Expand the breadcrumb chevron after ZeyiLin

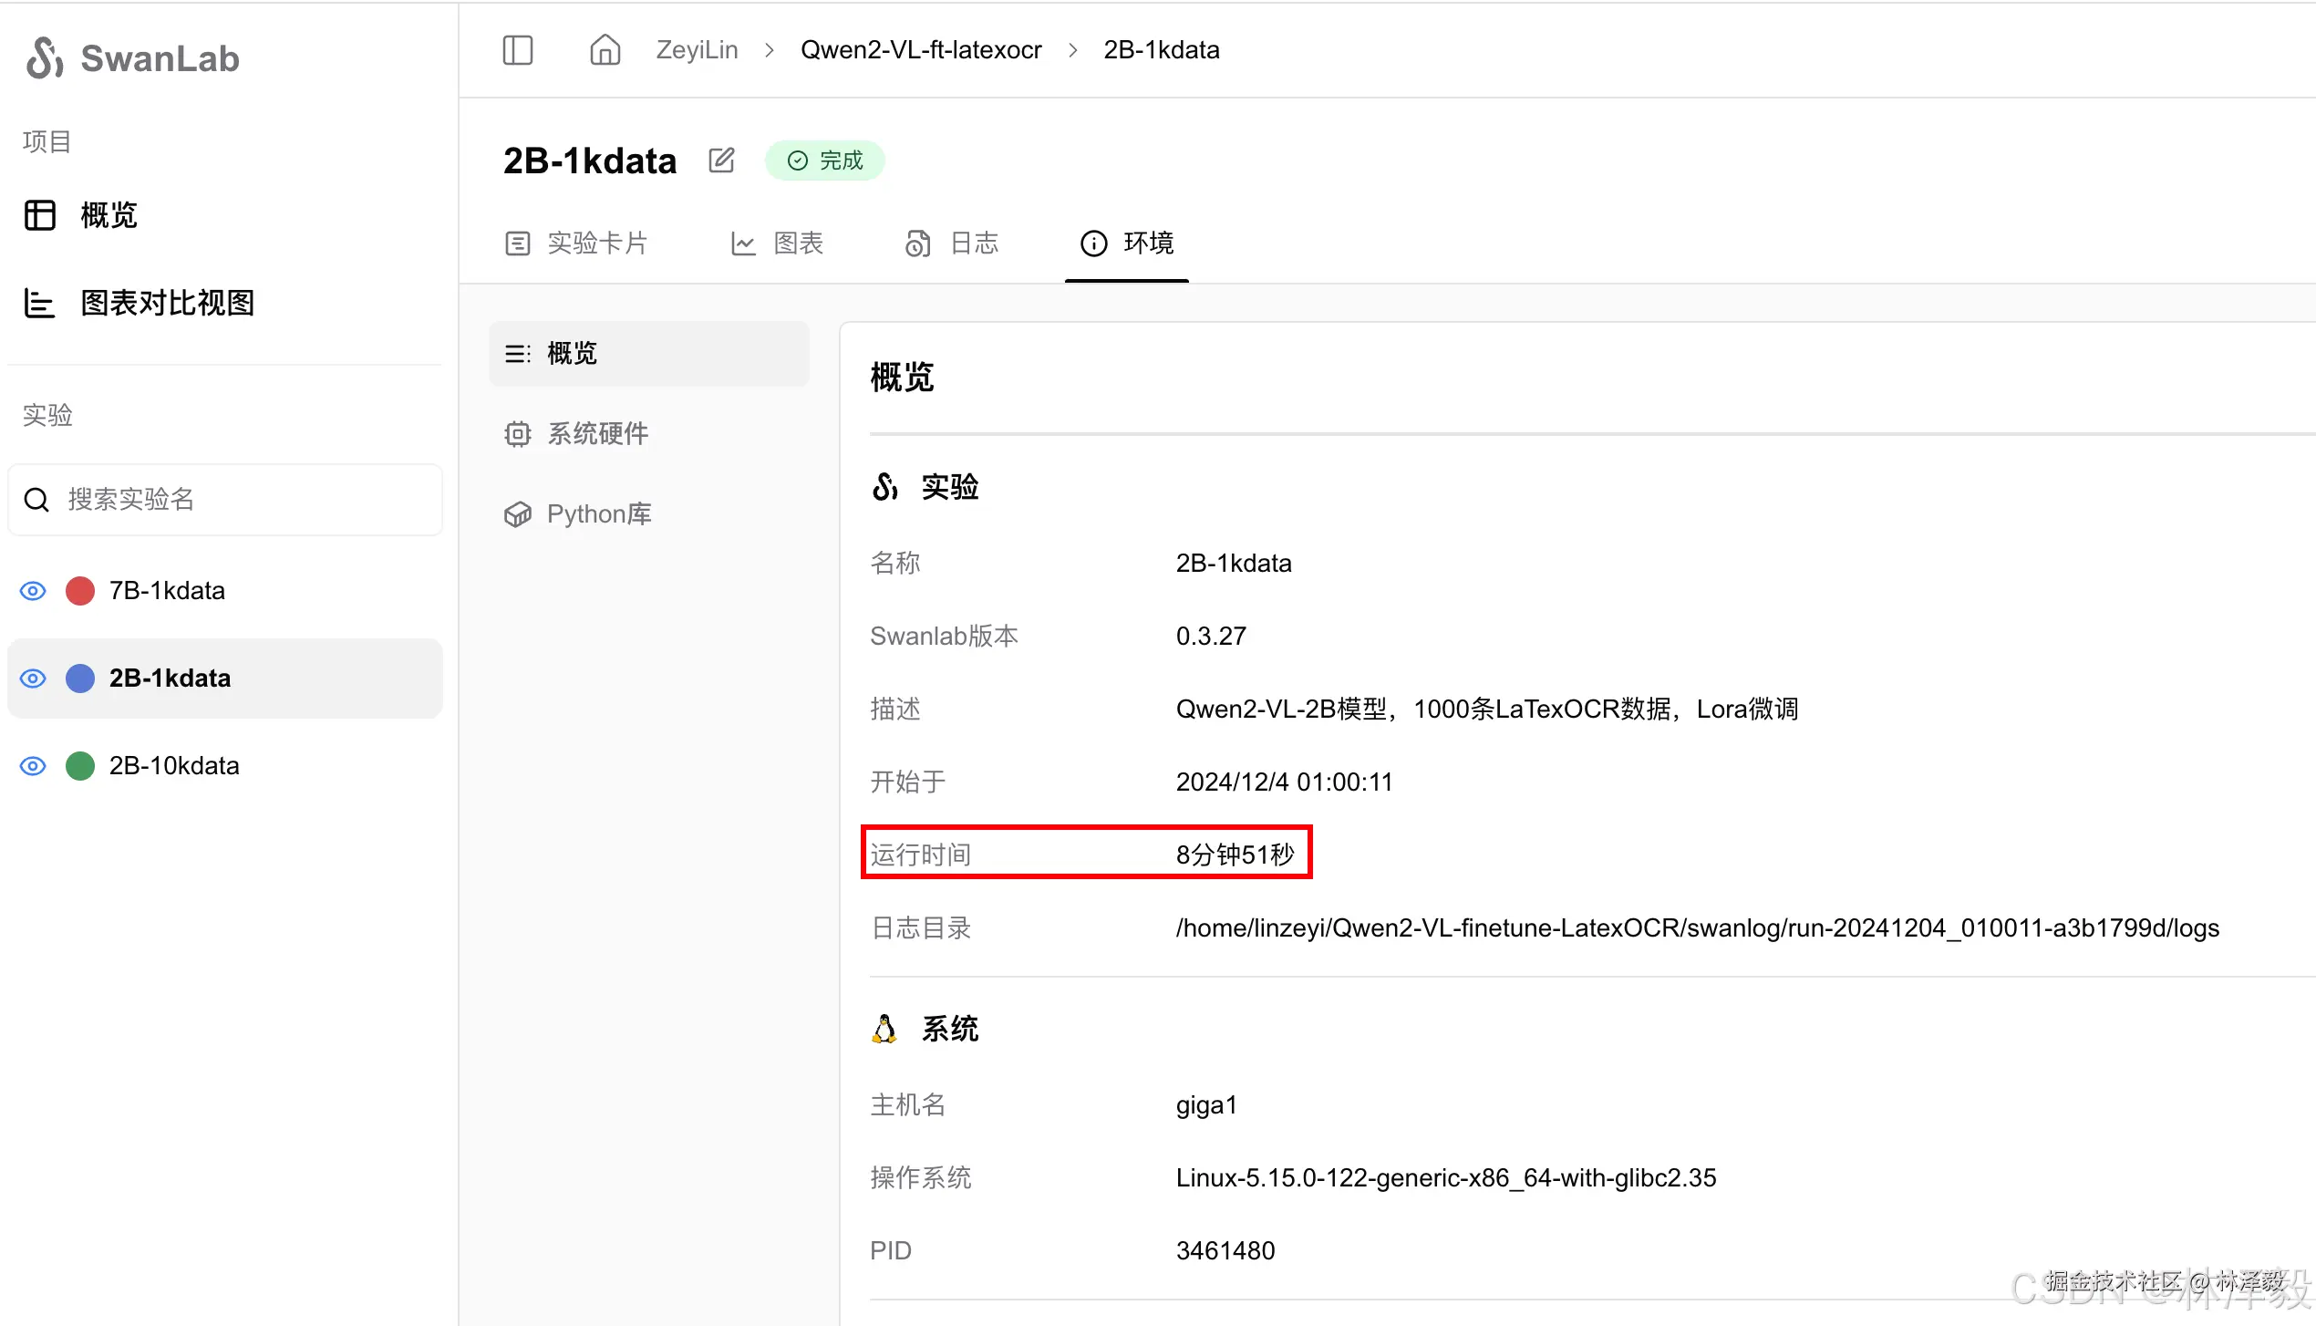point(770,50)
